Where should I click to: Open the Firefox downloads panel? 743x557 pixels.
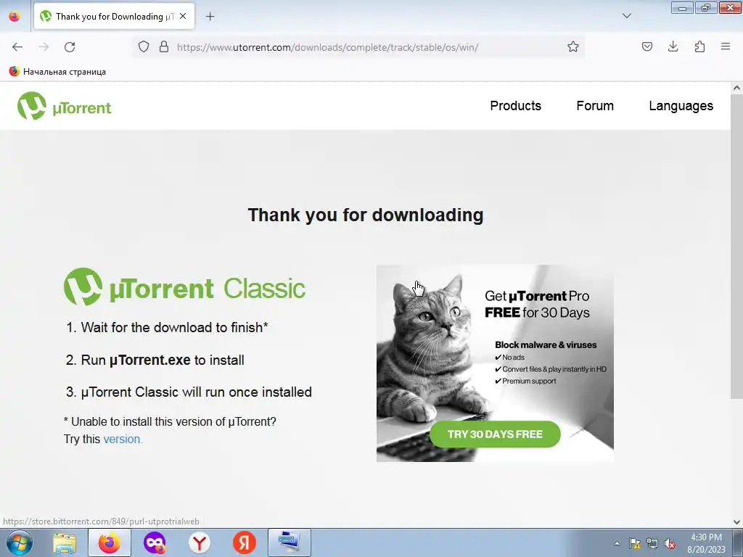click(x=673, y=46)
